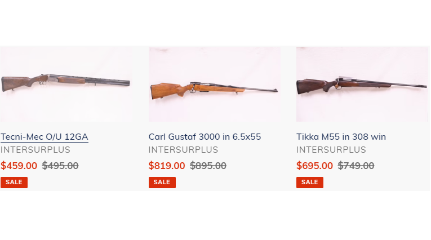This screenshot has height=240, width=431.
Task: Click the SALE badge under Carl Gustaf 3000
Action: [x=162, y=183]
